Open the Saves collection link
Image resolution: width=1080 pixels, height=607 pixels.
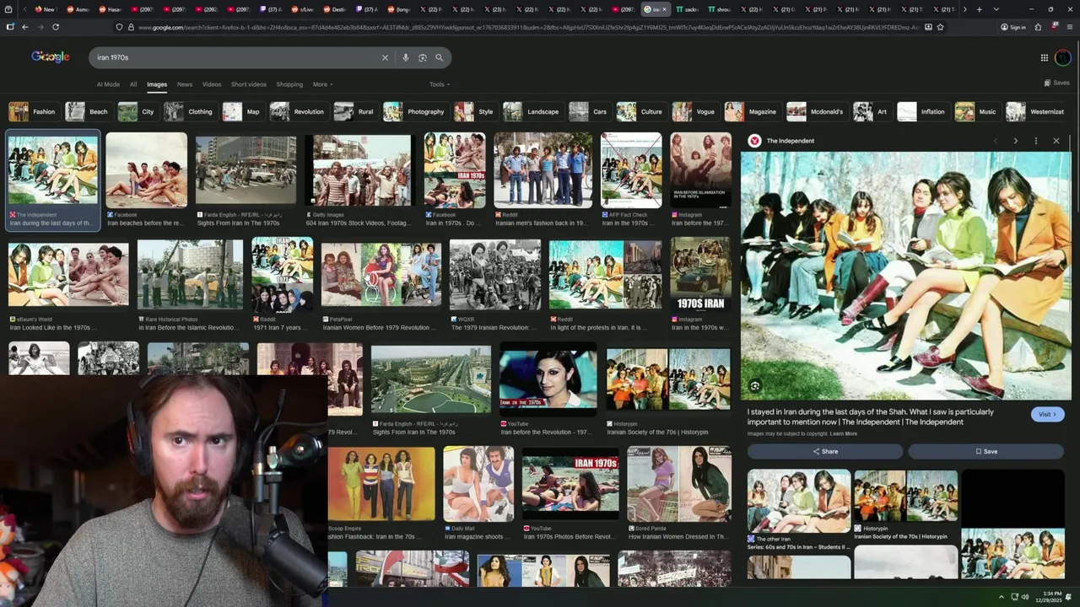click(x=1056, y=83)
